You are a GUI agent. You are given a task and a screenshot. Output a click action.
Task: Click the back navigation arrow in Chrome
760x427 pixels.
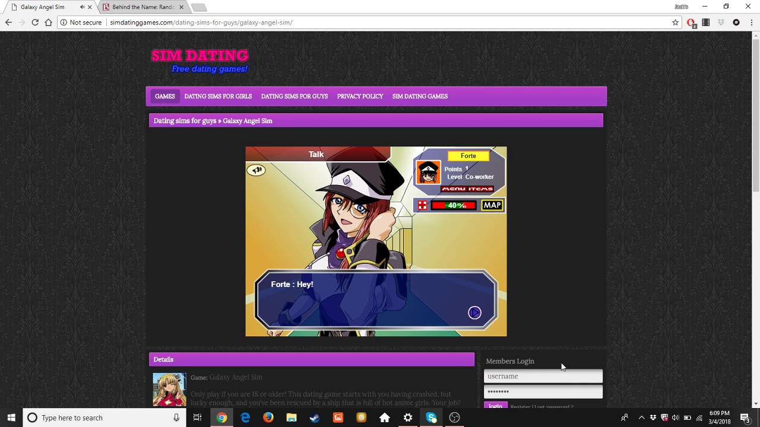click(x=8, y=23)
